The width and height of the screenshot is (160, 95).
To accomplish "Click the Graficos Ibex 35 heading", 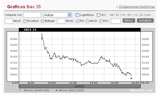I will pyautogui.click(x=24, y=7).
